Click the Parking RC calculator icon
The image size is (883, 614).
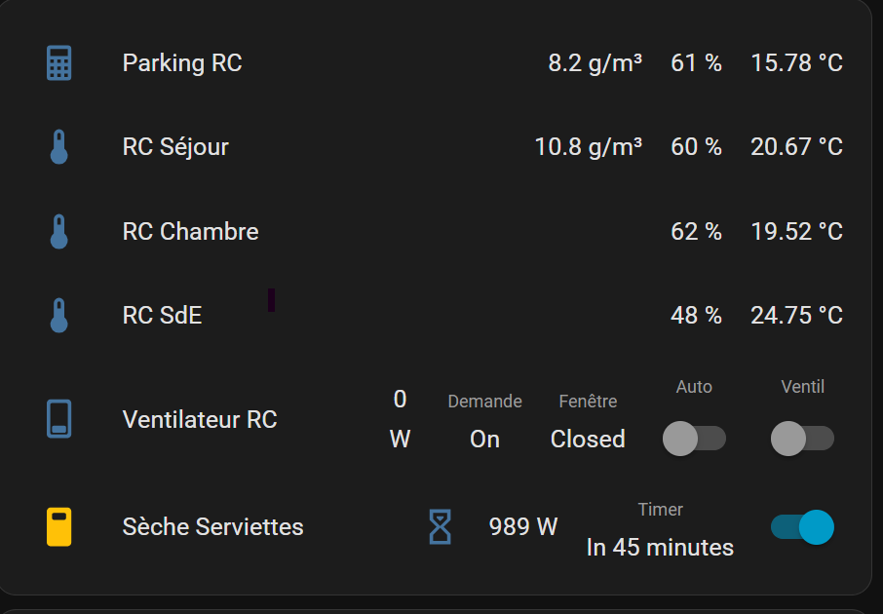pyautogui.click(x=59, y=63)
